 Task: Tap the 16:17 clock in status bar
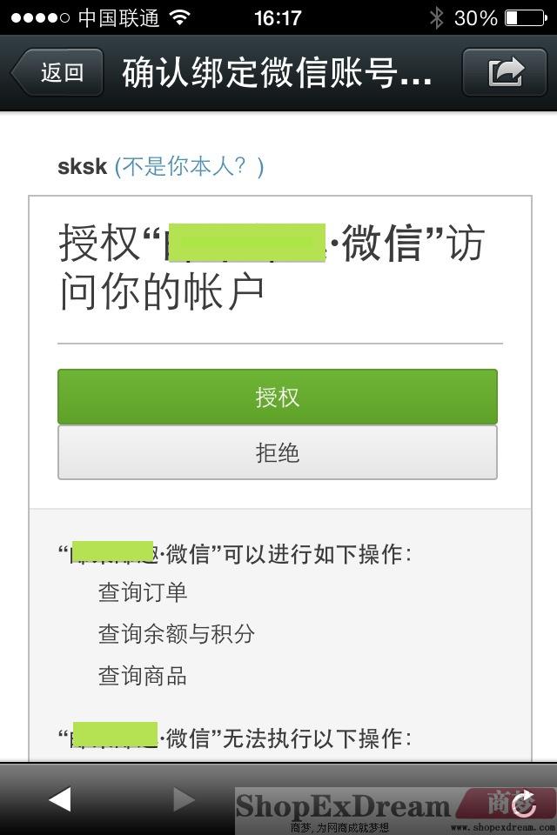(x=278, y=18)
